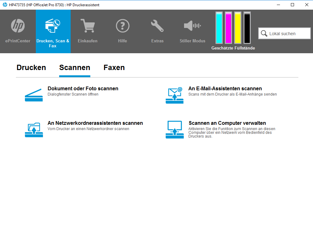Open An E-Mail-Assistenten scannen link
This screenshot has height=230, width=313.
(225, 88)
